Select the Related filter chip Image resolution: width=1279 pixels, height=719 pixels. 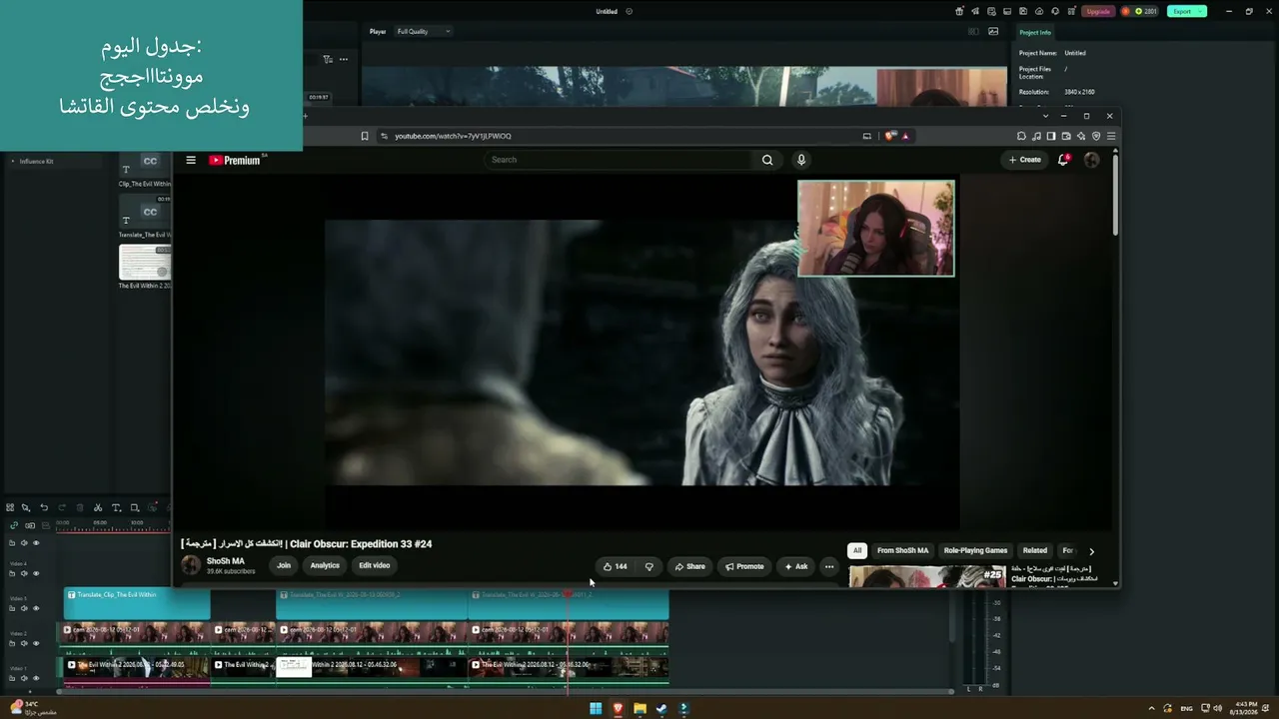[x=1035, y=550]
